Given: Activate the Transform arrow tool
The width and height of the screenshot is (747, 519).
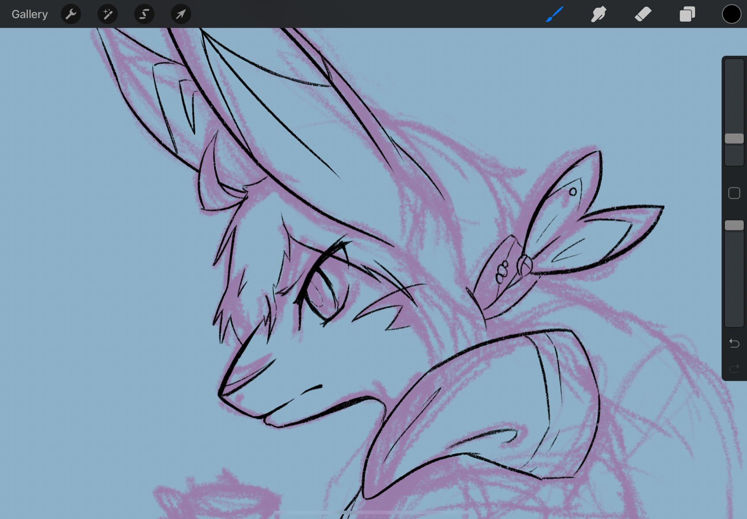Looking at the screenshot, I should [x=181, y=14].
